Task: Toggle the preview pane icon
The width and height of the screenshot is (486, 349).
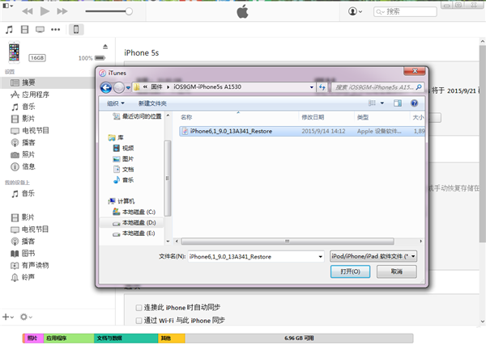Action: point(398,103)
